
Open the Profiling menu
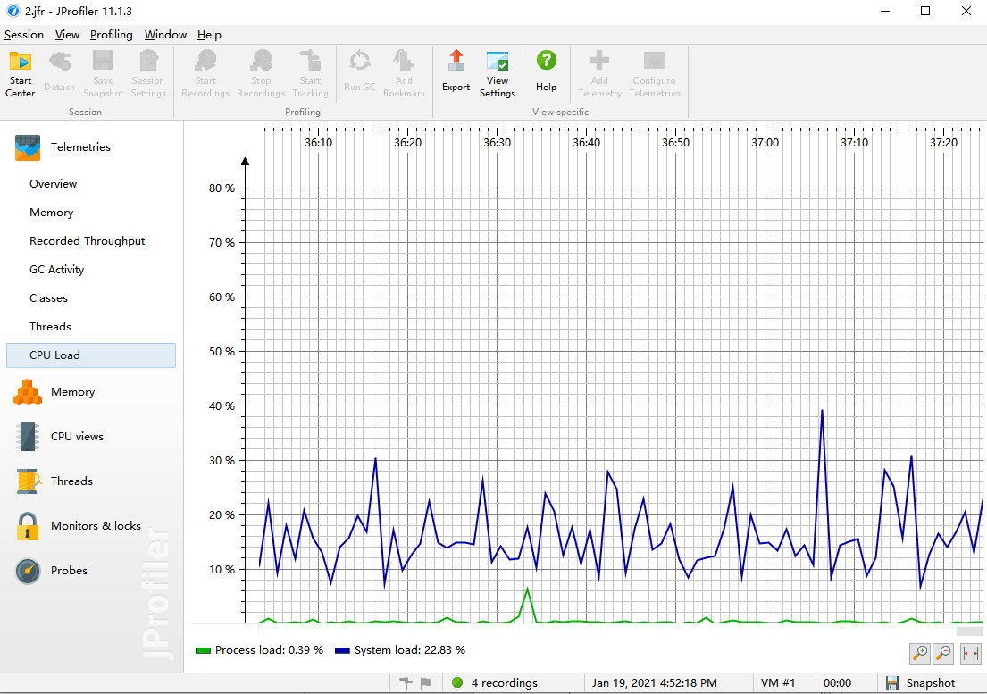pos(111,35)
